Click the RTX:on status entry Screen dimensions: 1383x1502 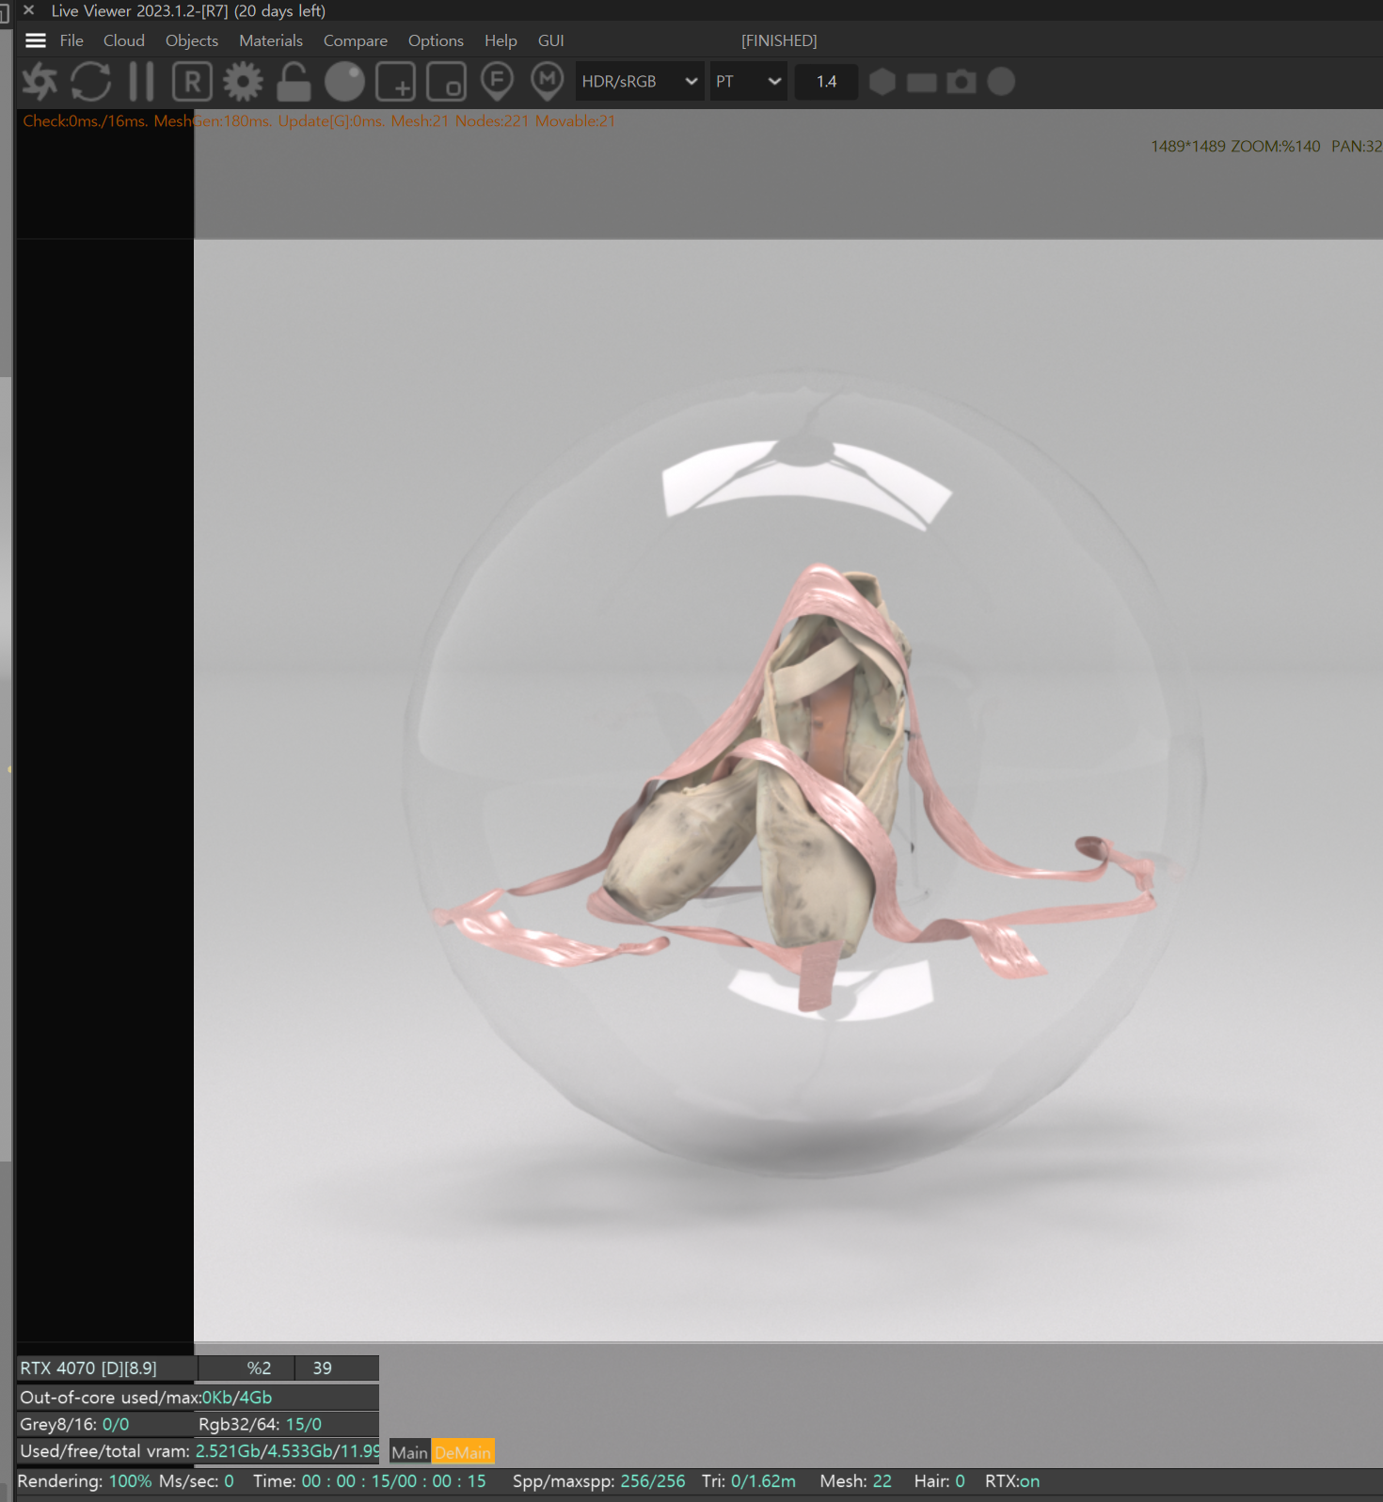(1012, 1480)
